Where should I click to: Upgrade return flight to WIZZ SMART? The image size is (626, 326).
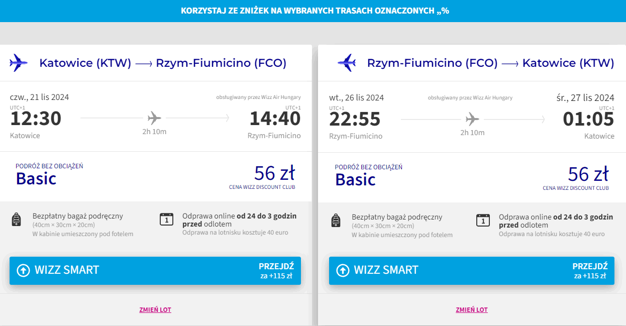[471, 270]
